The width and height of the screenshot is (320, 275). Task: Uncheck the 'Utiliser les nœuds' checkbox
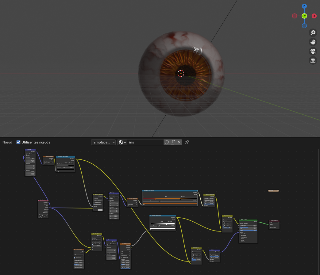pos(18,142)
